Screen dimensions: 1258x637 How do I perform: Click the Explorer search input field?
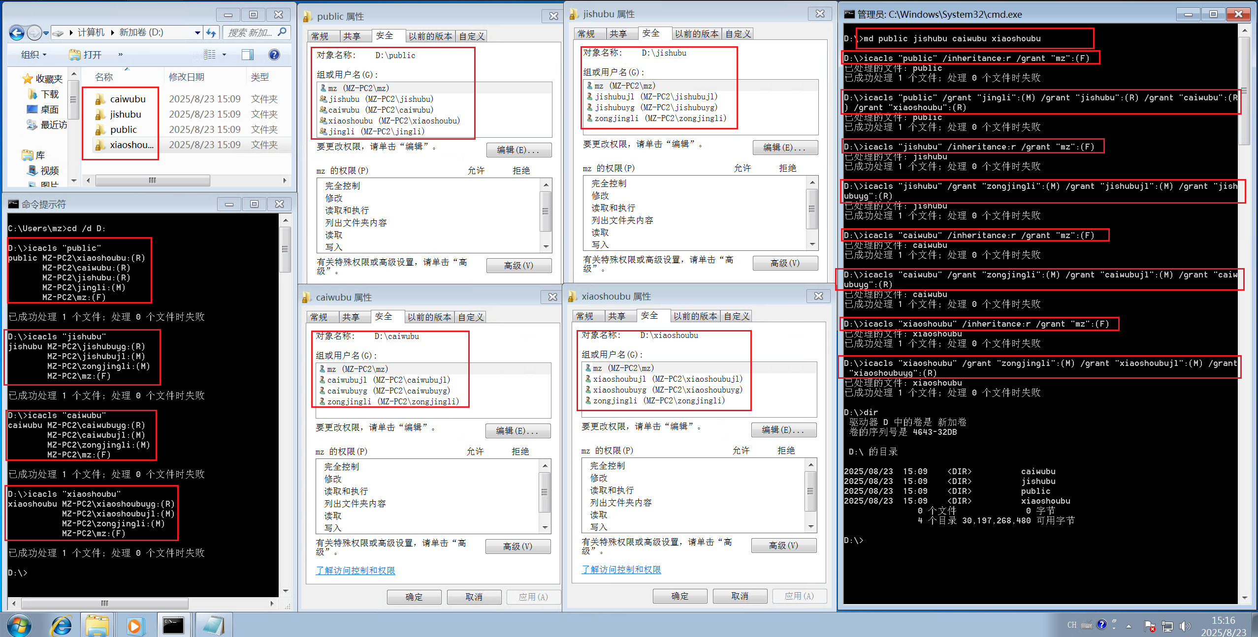click(250, 33)
